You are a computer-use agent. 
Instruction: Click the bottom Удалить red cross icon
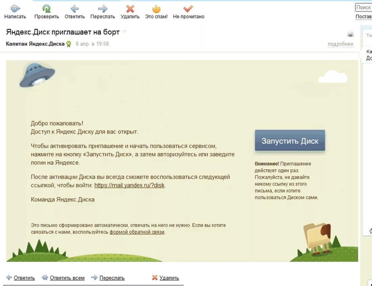(155, 278)
